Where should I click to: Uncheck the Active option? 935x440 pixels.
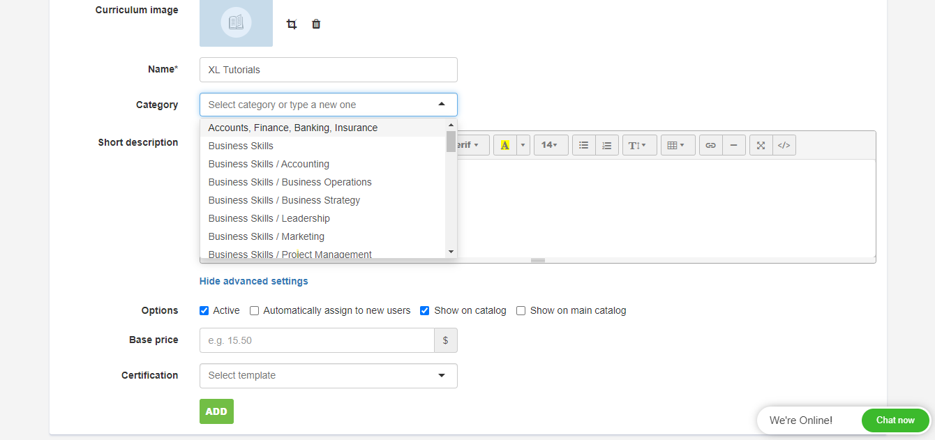pyautogui.click(x=204, y=311)
